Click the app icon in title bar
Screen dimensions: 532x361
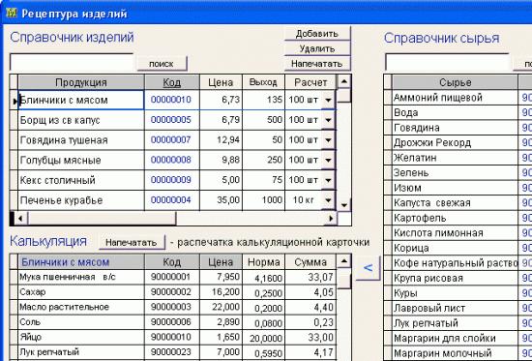(x=12, y=13)
